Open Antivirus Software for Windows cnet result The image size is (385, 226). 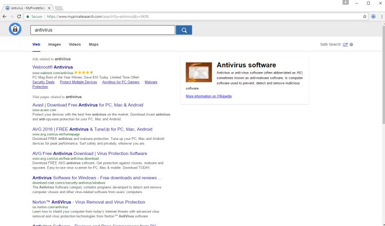tap(97, 177)
